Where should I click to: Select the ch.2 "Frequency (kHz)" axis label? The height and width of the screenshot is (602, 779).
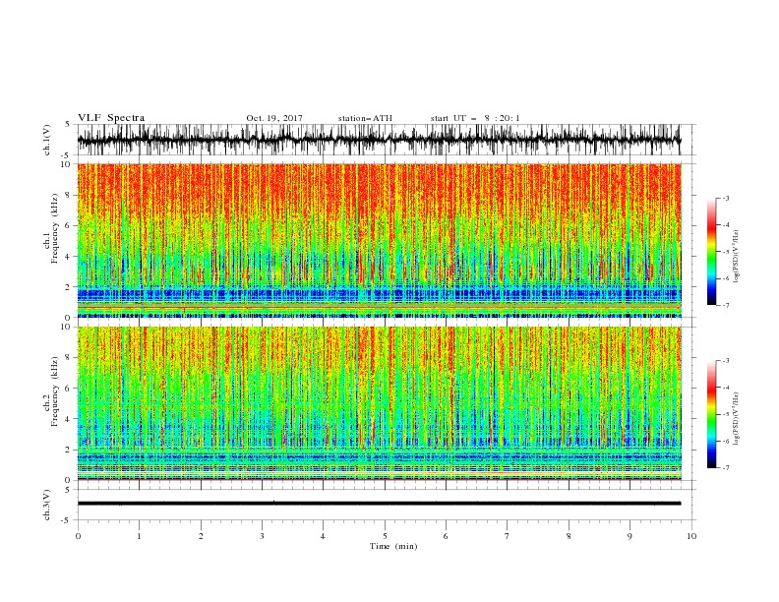click(x=54, y=391)
